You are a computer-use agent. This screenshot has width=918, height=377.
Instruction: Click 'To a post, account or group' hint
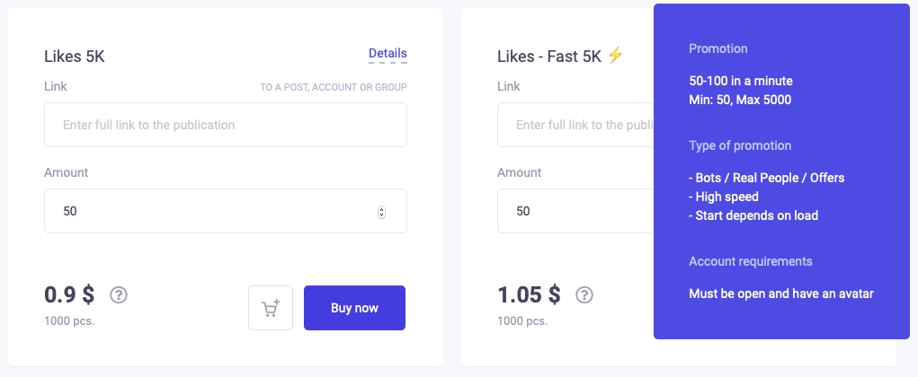pyautogui.click(x=334, y=87)
